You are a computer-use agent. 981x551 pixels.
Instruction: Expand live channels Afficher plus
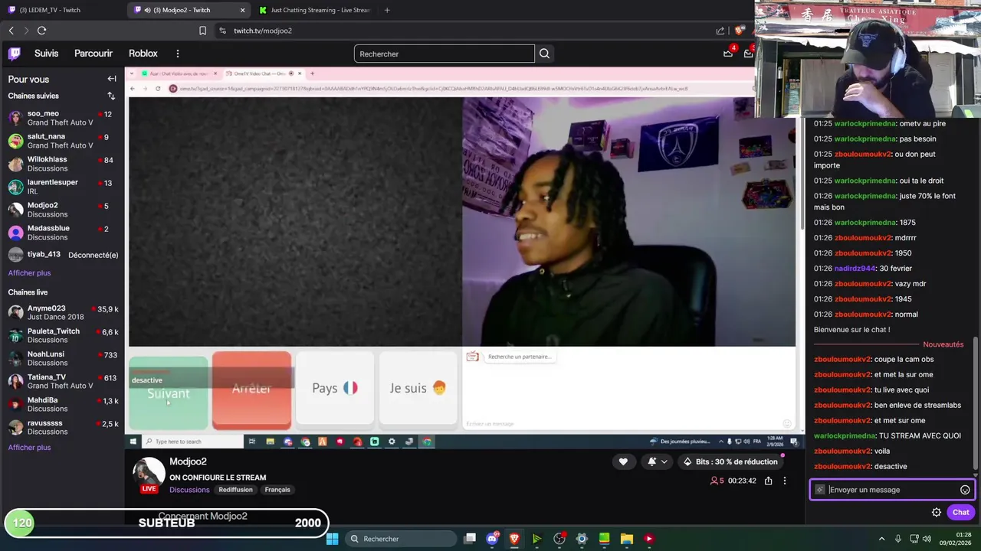click(29, 448)
